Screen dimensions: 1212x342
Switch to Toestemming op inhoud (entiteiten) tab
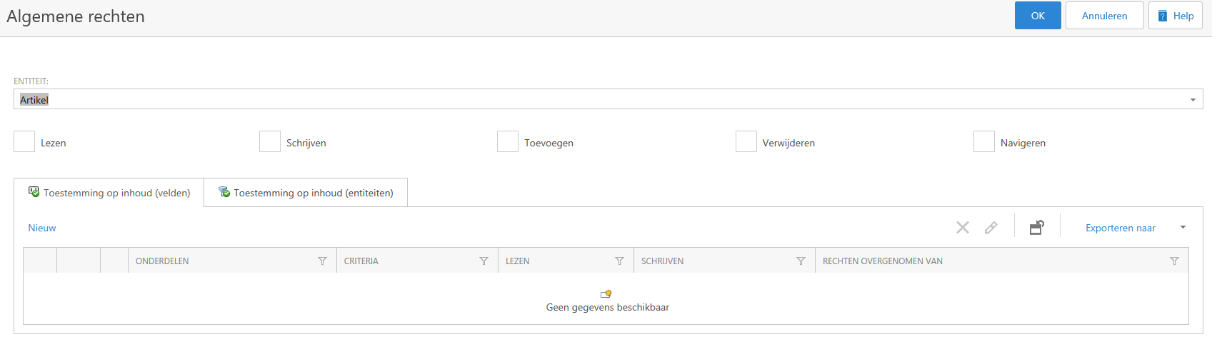tap(306, 193)
